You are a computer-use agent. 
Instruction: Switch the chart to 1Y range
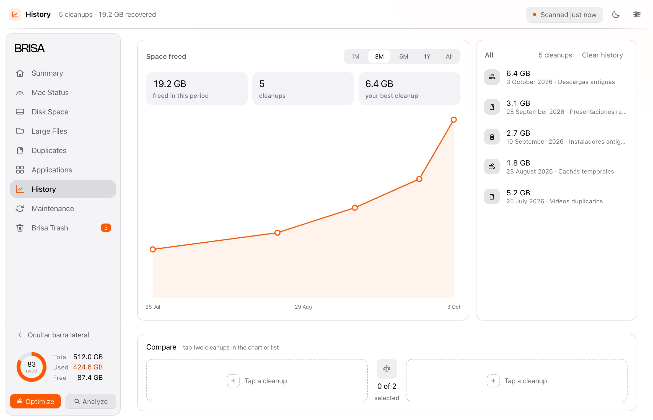(x=427, y=56)
